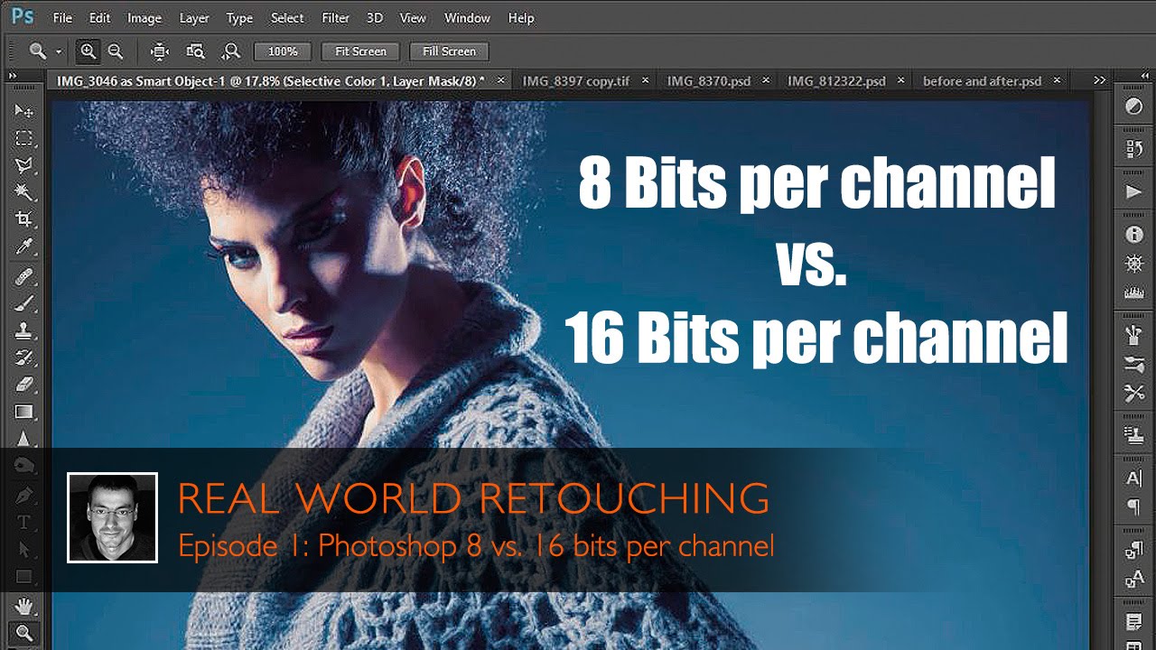Select the Clone Stamp tool
The image size is (1156, 650).
click(x=24, y=331)
